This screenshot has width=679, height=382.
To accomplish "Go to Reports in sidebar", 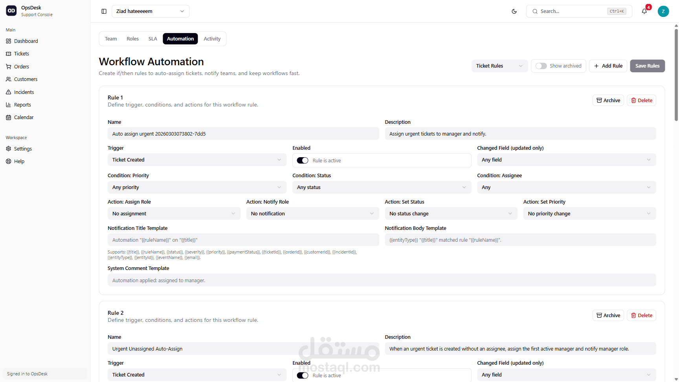I will coord(22,105).
